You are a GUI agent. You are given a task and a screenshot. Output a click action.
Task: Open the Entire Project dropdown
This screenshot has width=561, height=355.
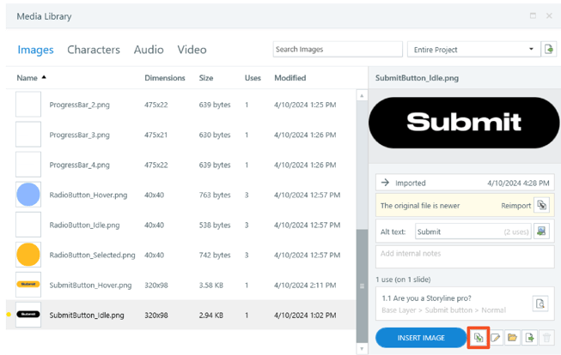(473, 49)
